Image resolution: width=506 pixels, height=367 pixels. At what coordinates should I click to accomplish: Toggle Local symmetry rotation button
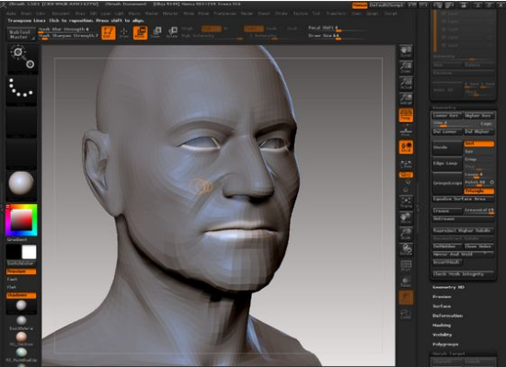pyautogui.click(x=406, y=147)
